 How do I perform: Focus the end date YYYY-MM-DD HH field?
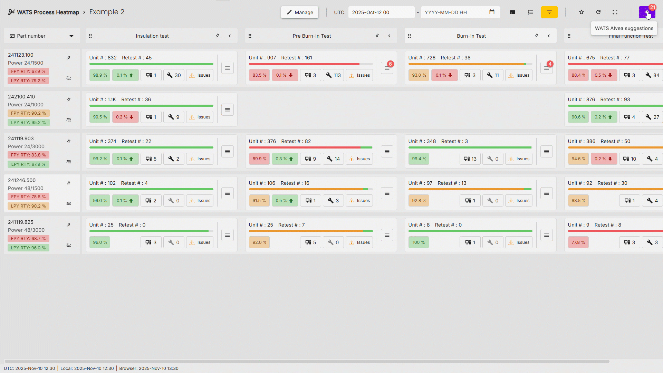click(x=455, y=12)
